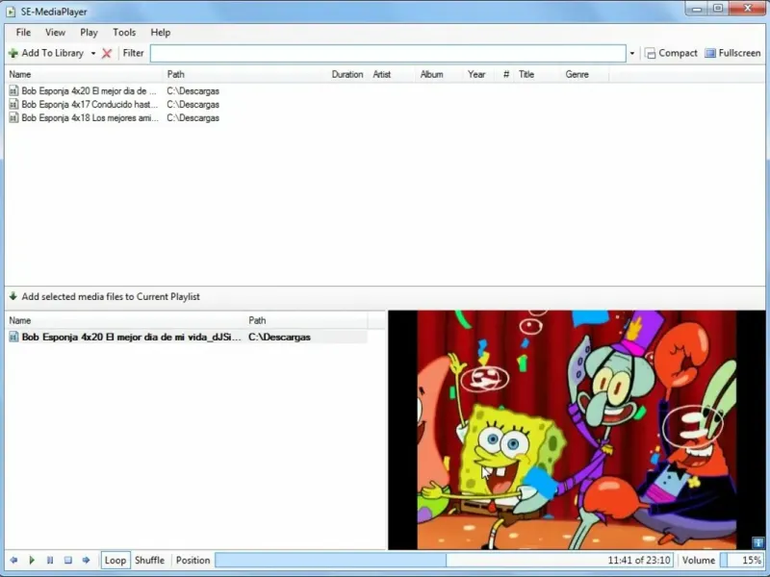Toggle the Loop option
Screen dimensions: 770x577
115,561
